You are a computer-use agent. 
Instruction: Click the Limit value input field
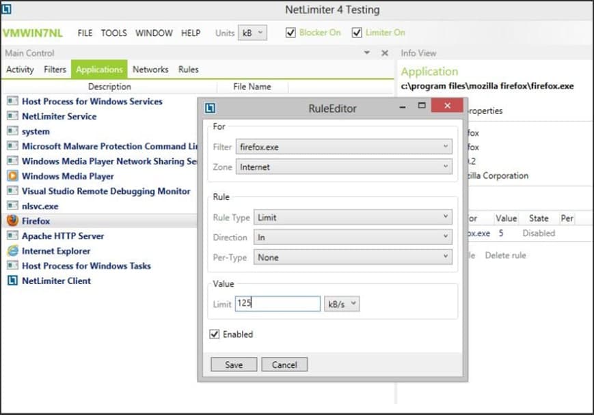(x=278, y=304)
